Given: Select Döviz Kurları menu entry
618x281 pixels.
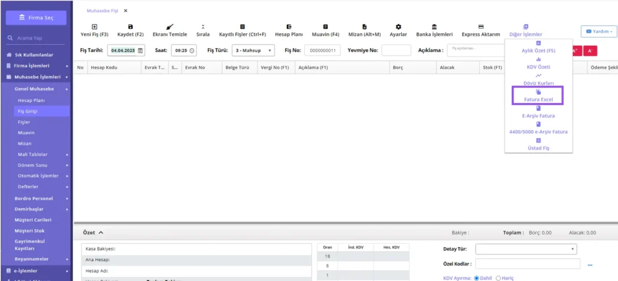Looking at the screenshot, I should pyautogui.click(x=538, y=80).
